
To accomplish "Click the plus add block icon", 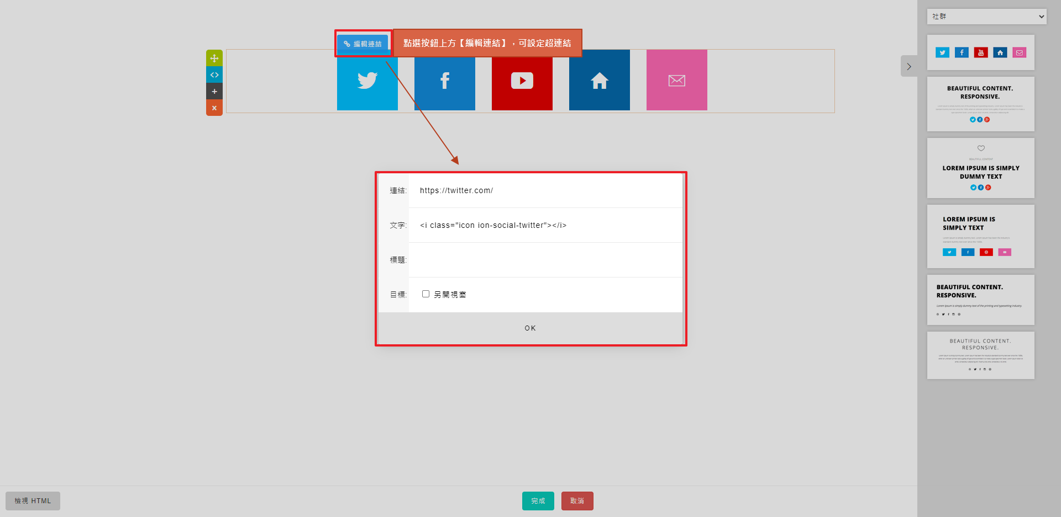I will (x=214, y=91).
